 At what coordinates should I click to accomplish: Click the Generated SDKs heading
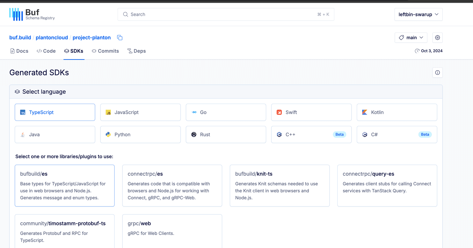tap(39, 72)
